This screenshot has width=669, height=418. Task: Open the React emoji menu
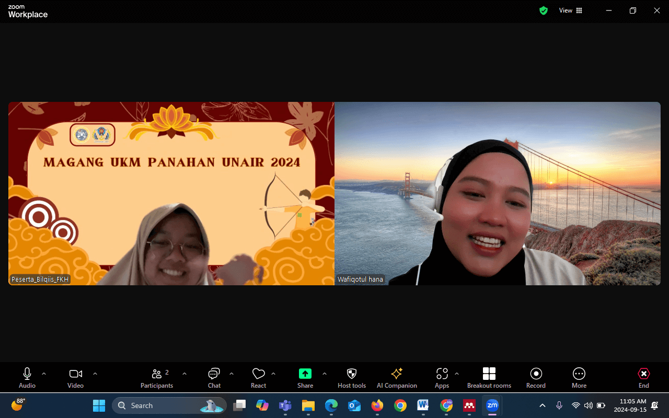(x=258, y=378)
